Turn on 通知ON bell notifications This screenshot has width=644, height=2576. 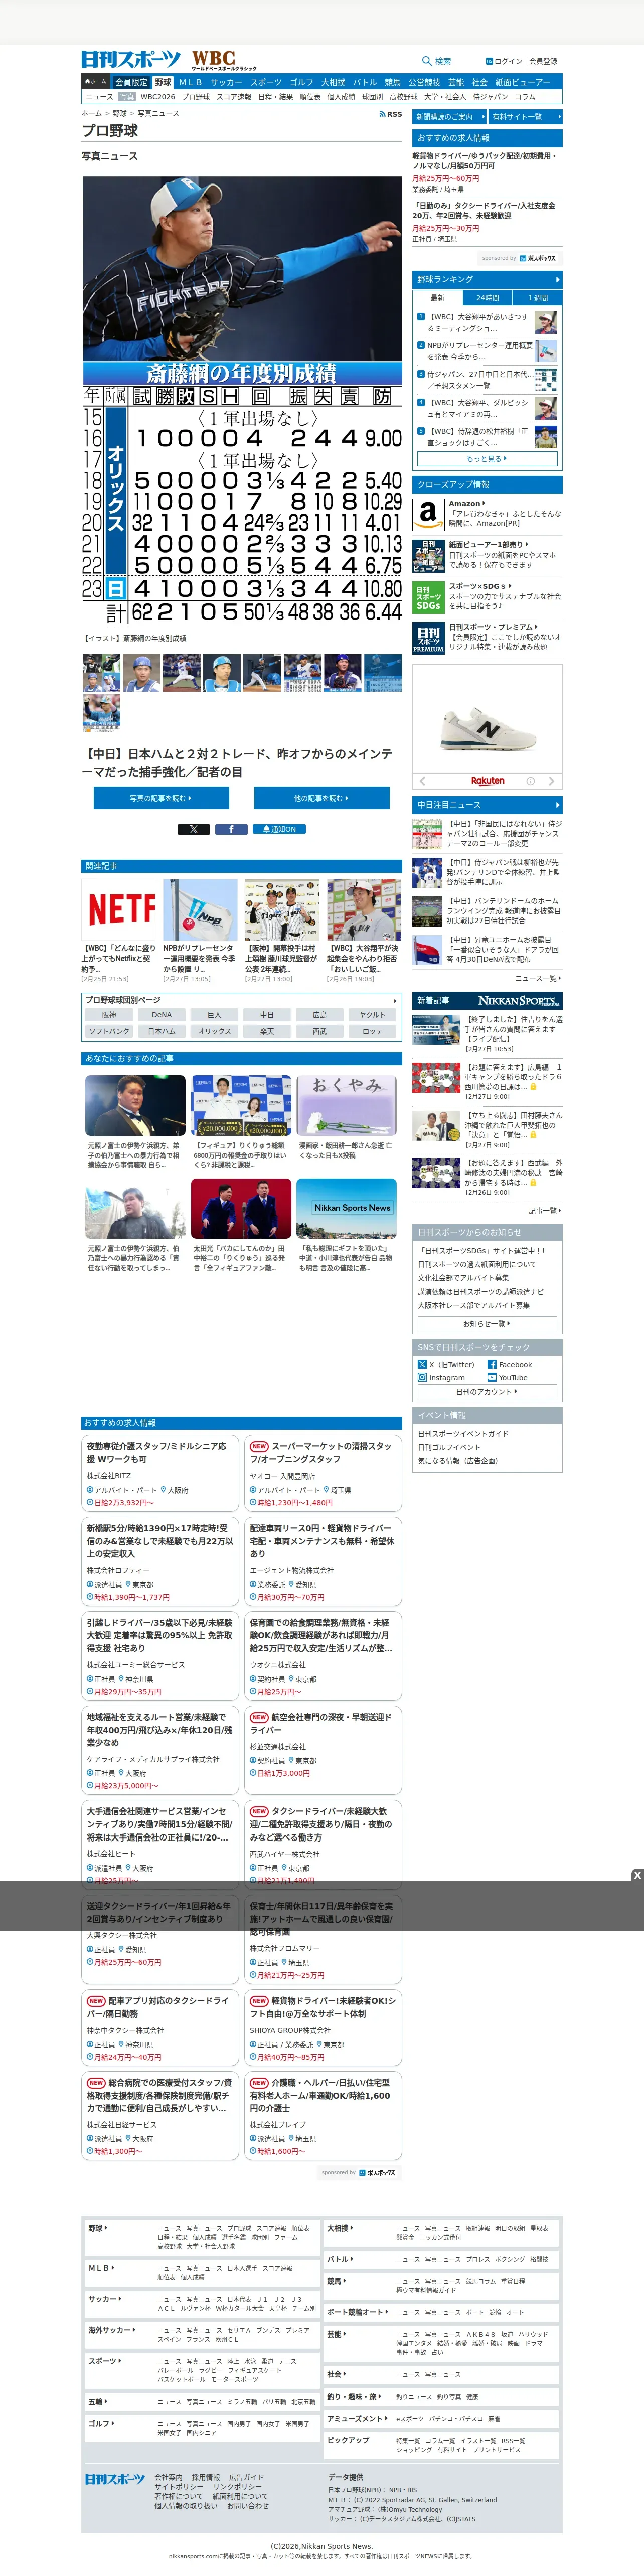(279, 829)
